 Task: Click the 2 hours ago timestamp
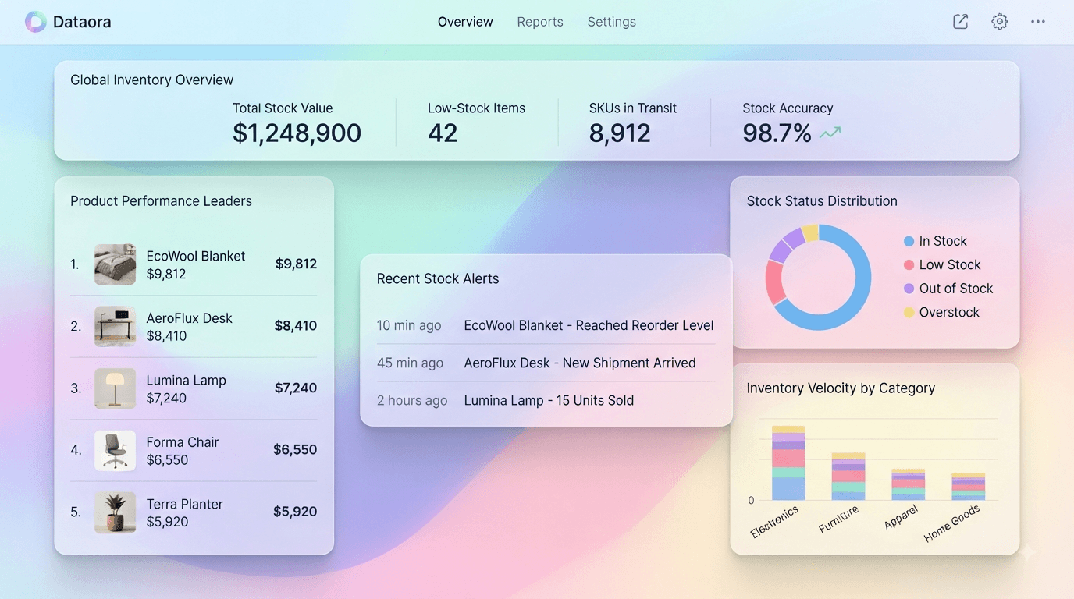[x=412, y=400]
